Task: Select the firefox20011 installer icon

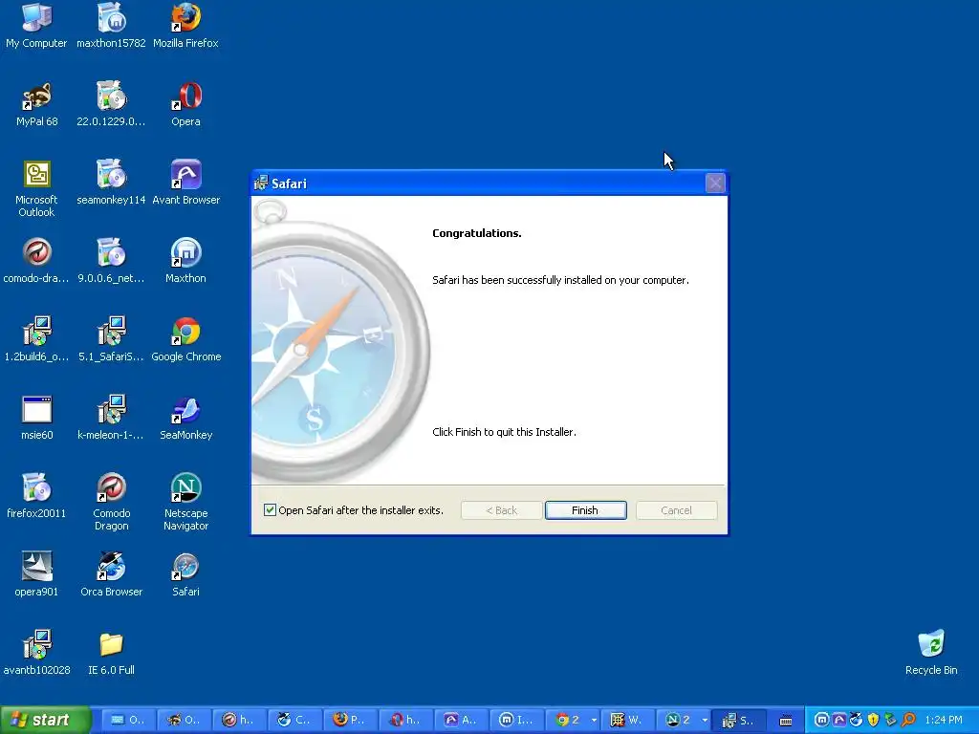Action: [36, 496]
